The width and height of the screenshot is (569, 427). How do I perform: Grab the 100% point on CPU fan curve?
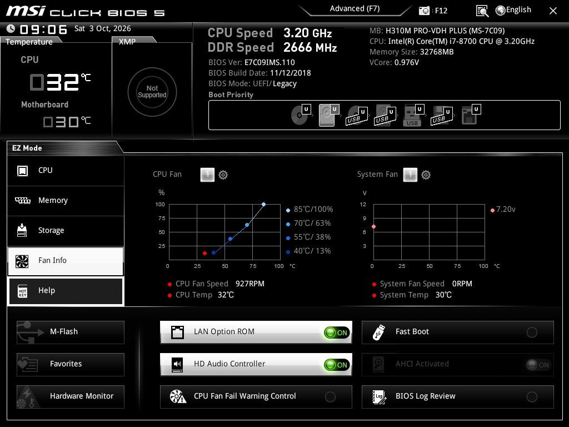click(x=263, y=205)
